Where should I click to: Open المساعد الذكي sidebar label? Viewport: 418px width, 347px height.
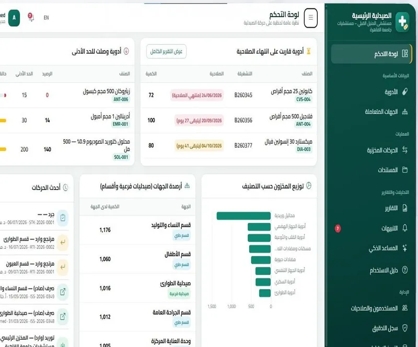pyautogui.click(x=383, y=248)
